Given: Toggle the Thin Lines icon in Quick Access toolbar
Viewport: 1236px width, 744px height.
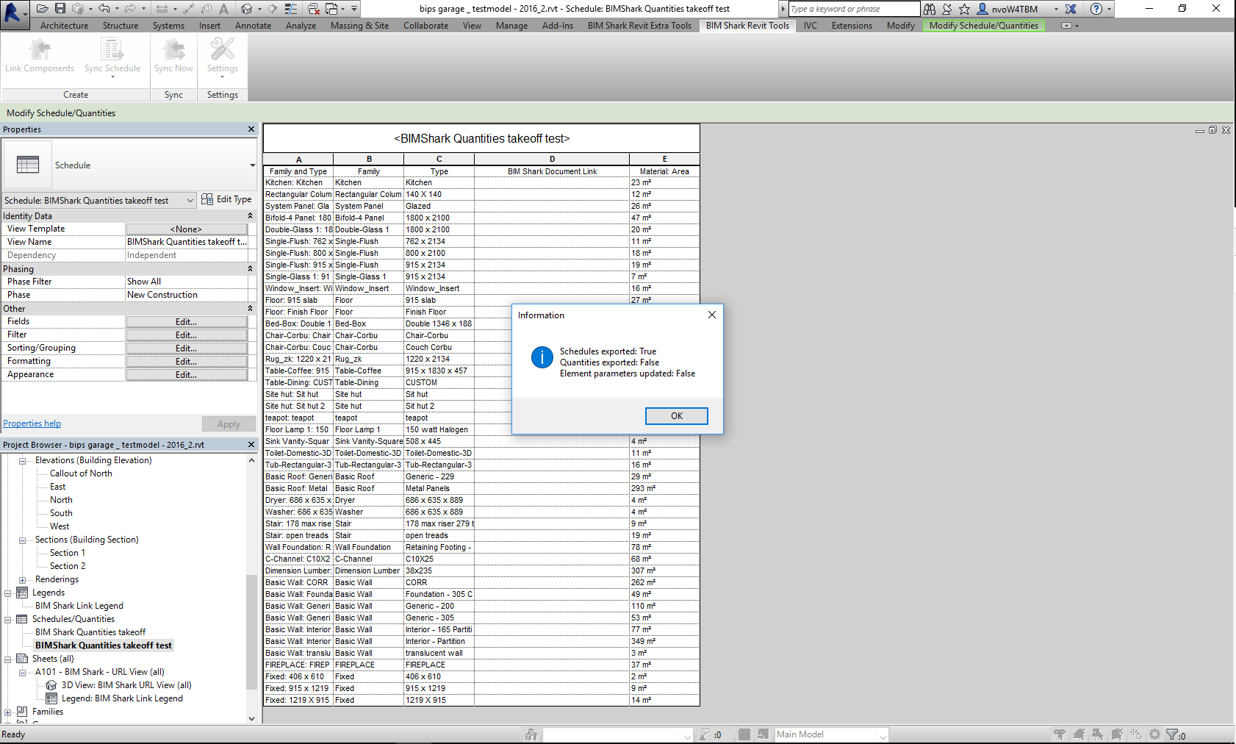Looking at the screenshot, I should [x=290, y=8].
